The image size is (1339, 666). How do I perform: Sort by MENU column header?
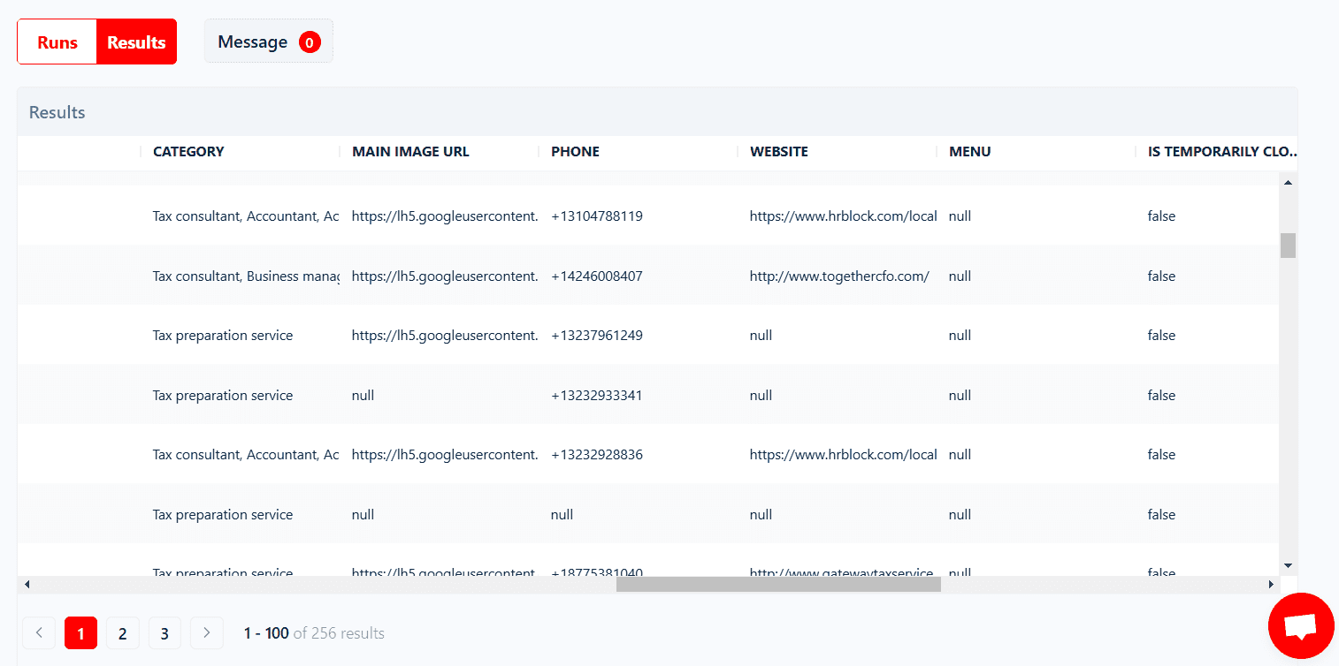coord(969,152)
